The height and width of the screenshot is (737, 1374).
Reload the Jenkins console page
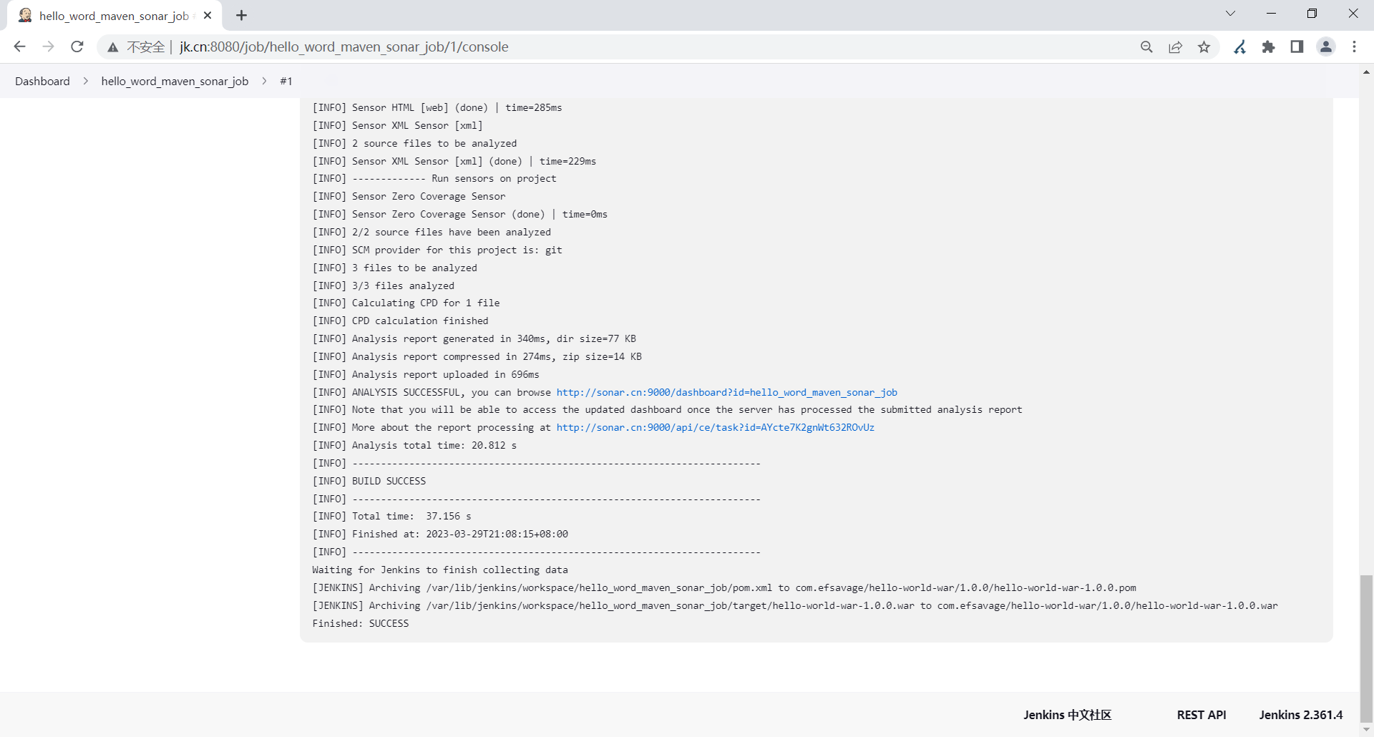77,47
